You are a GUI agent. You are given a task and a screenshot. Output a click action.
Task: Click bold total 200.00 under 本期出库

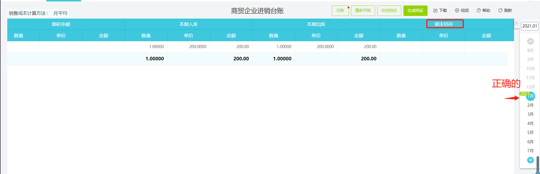click(x=369, y=59)
